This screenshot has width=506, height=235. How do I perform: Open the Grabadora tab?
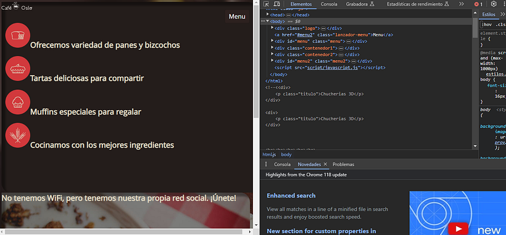(x=360, y=4)
